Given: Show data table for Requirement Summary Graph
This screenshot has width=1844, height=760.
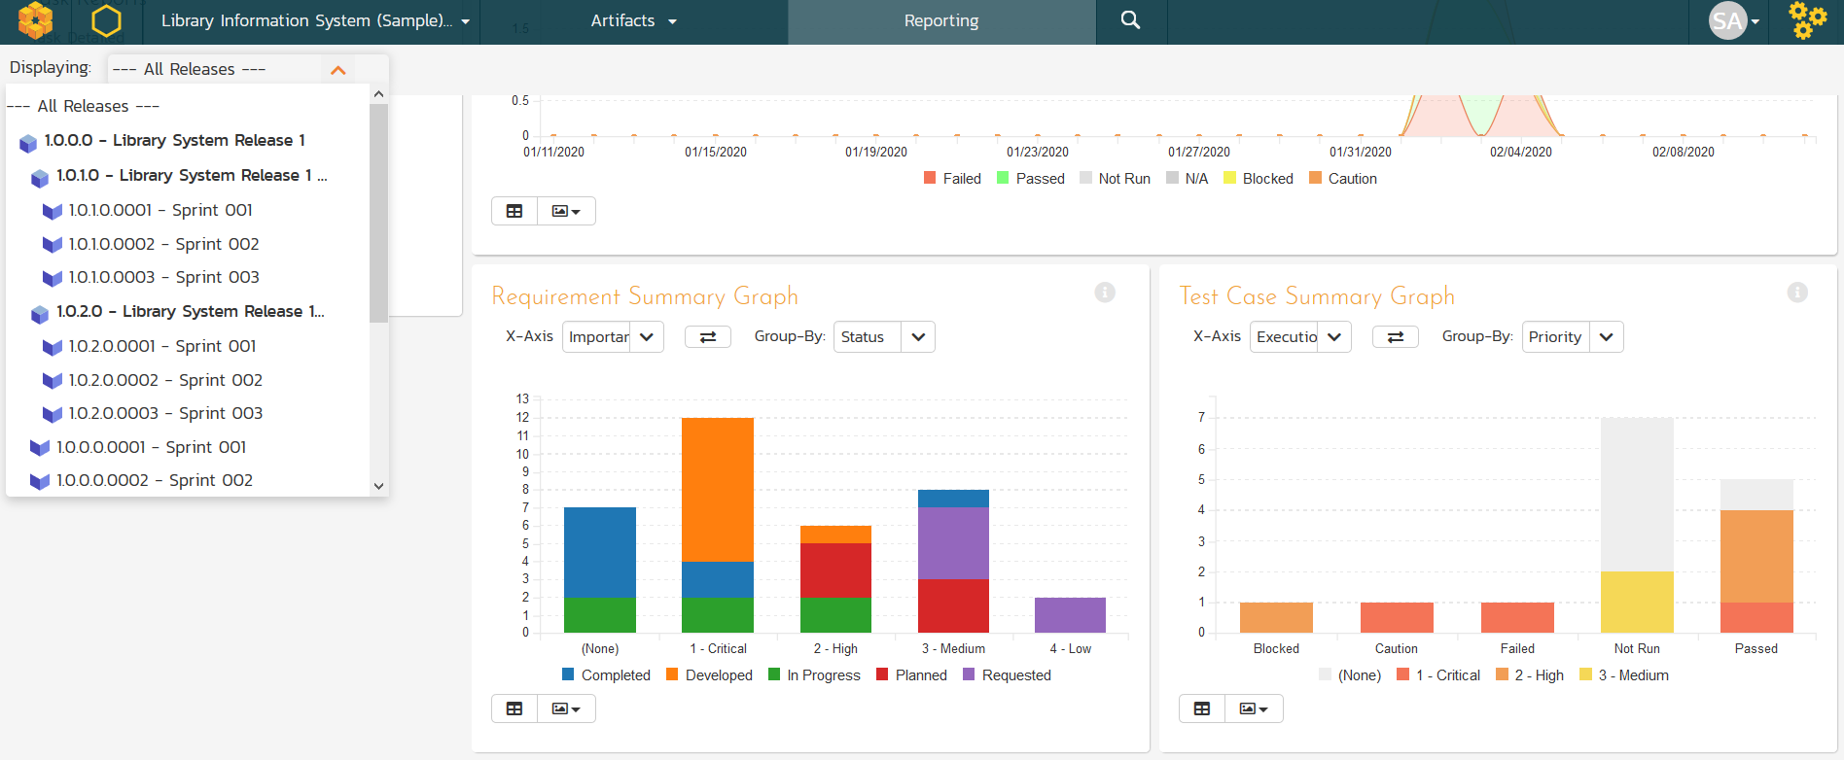Looking at the screenshot, I should [514, 708].
